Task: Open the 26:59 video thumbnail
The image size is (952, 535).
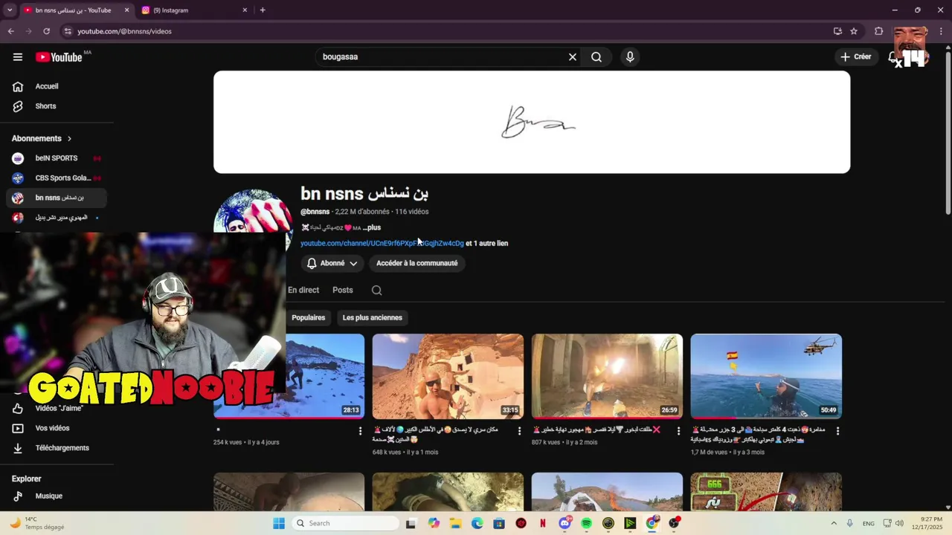Action: coord(607,376)
